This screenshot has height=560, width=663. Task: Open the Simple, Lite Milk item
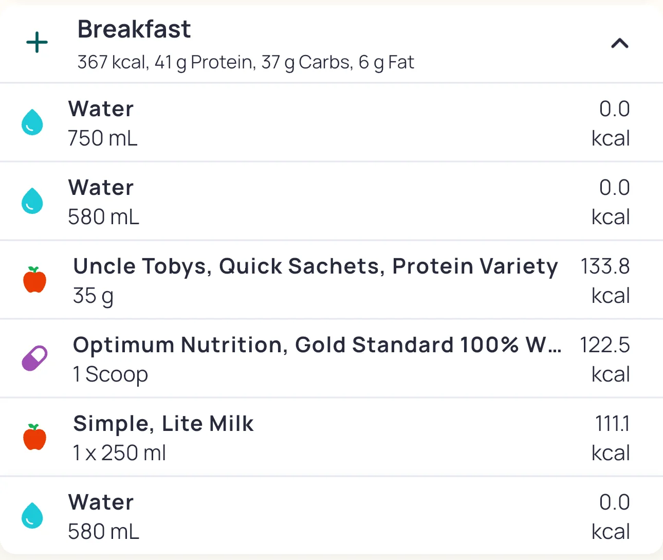pos(163,424)
